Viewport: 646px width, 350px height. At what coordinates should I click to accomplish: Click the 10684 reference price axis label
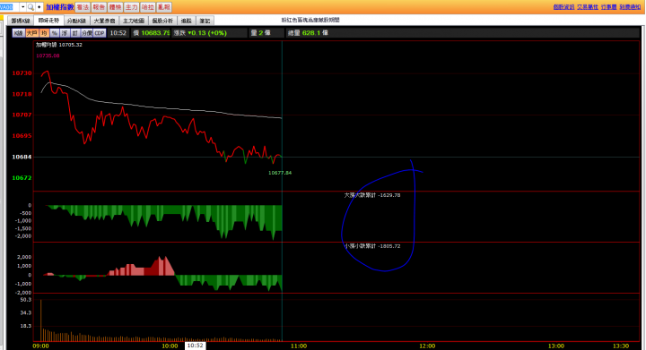22,157
